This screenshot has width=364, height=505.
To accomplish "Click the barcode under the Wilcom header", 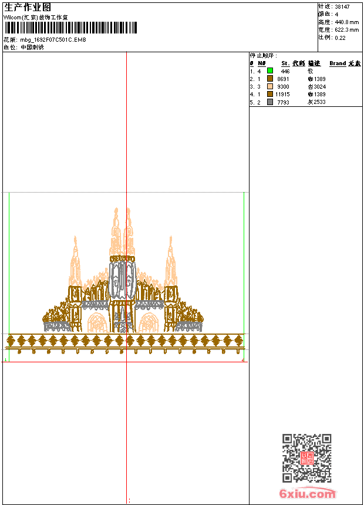I will tap(70, 28).
